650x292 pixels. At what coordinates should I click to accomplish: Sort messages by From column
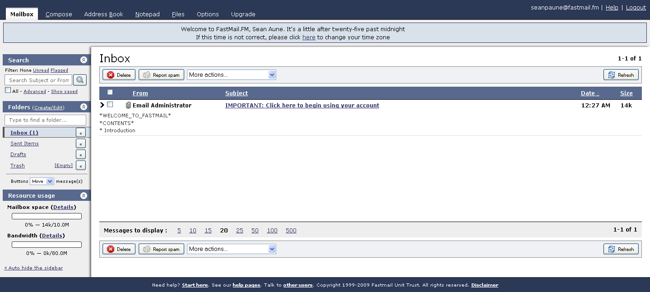[140, 93]
